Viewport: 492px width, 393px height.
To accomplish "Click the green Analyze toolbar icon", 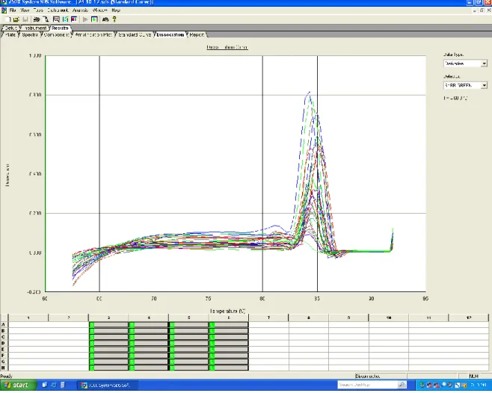I will click(94, 19).
